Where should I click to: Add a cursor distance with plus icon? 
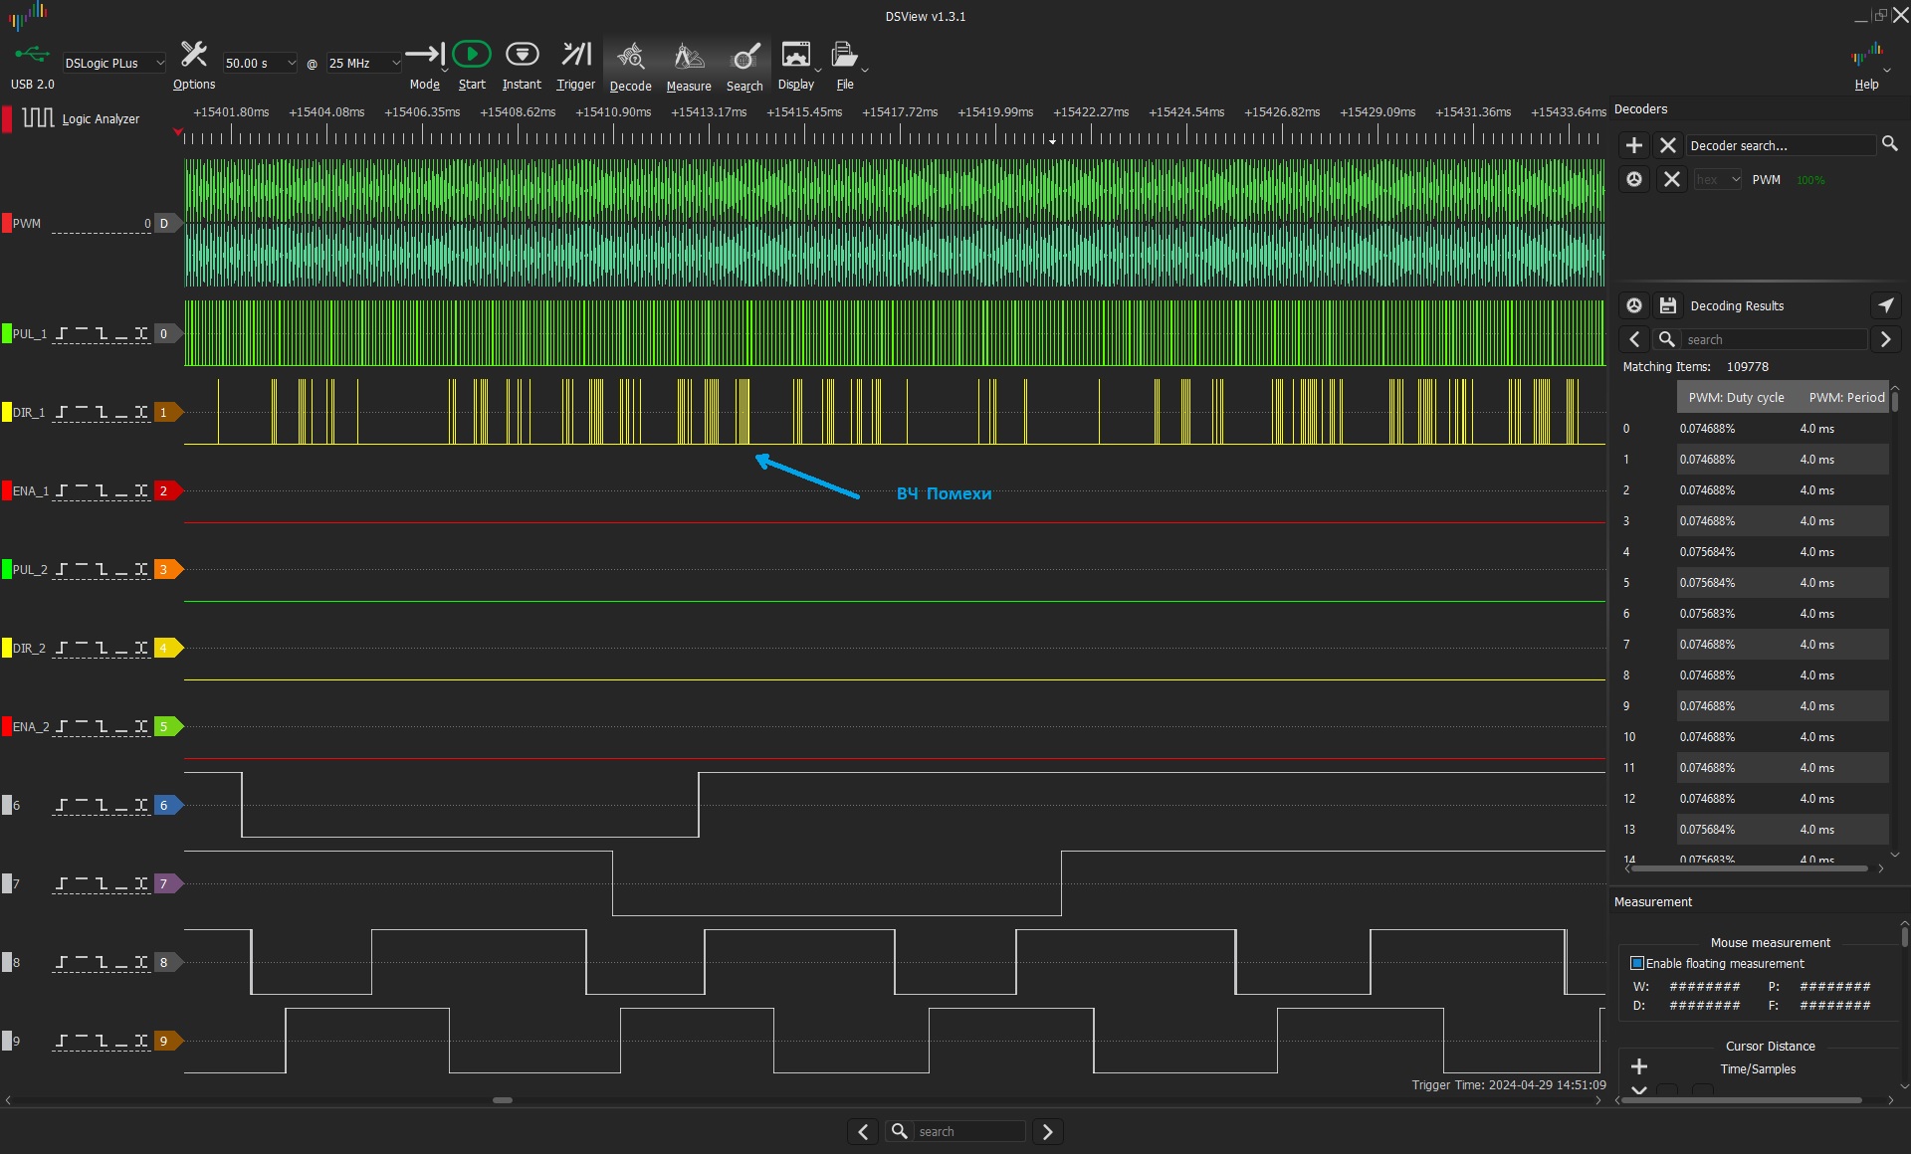1639,1066
